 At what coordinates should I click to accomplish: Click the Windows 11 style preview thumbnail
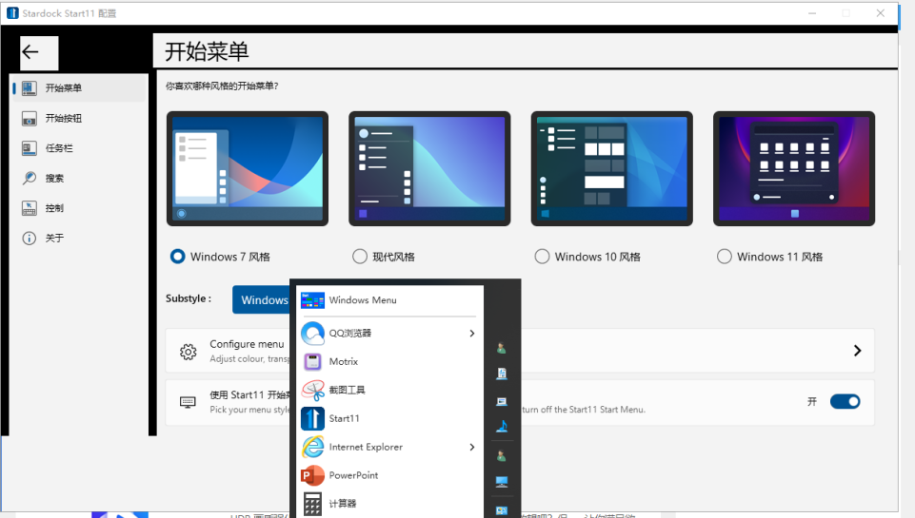[794, 169]
